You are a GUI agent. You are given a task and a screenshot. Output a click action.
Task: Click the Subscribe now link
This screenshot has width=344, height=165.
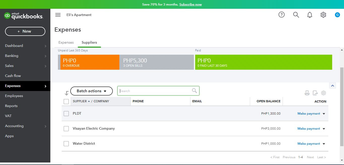click(190, 5)
